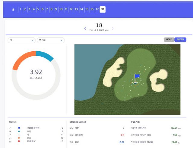Select hole 1 tab

(20, 9)
